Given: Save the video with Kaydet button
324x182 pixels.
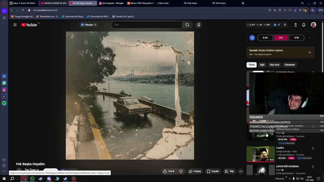Looking at the screenshot, I should (213, 171).
